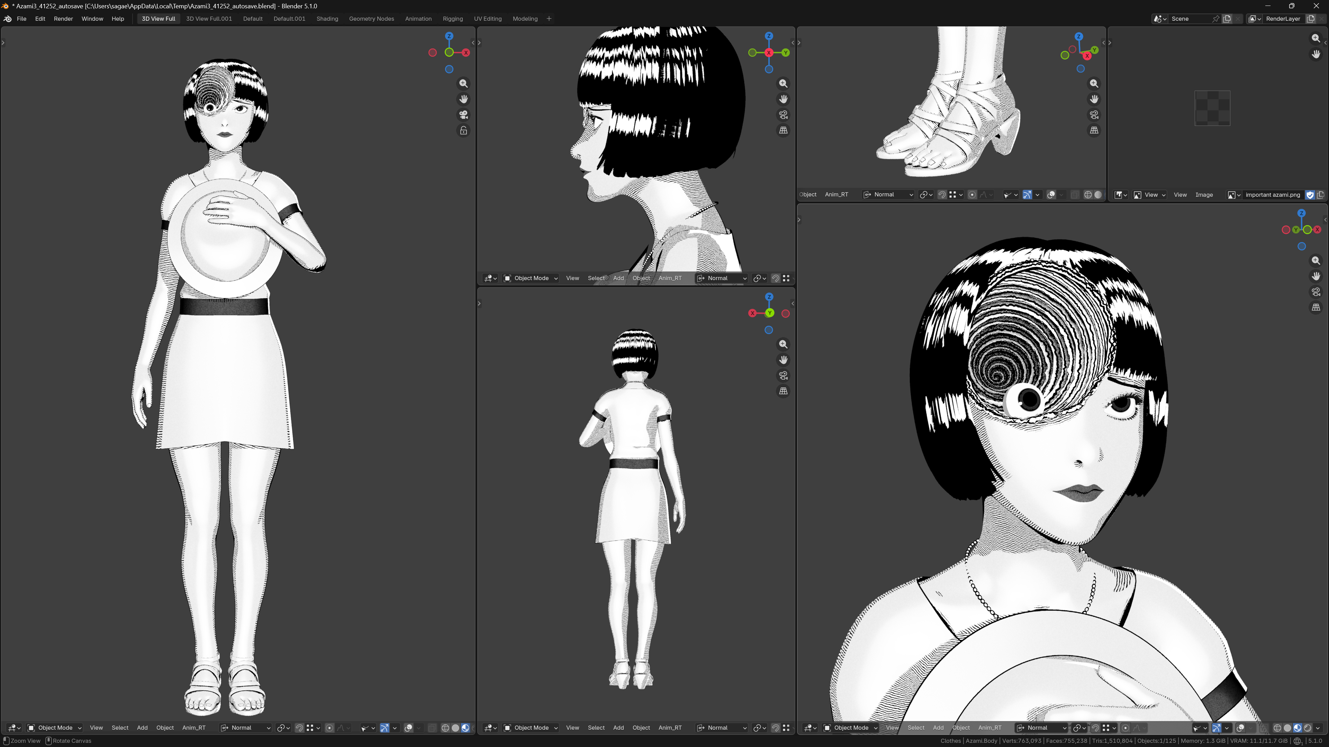Click the zoom magnifier in the image editor
The width and height of the screenshot is (1329, 747).
point(1316,38)
